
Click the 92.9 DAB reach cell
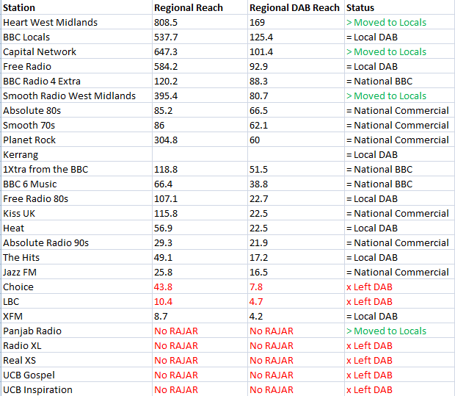296,66
